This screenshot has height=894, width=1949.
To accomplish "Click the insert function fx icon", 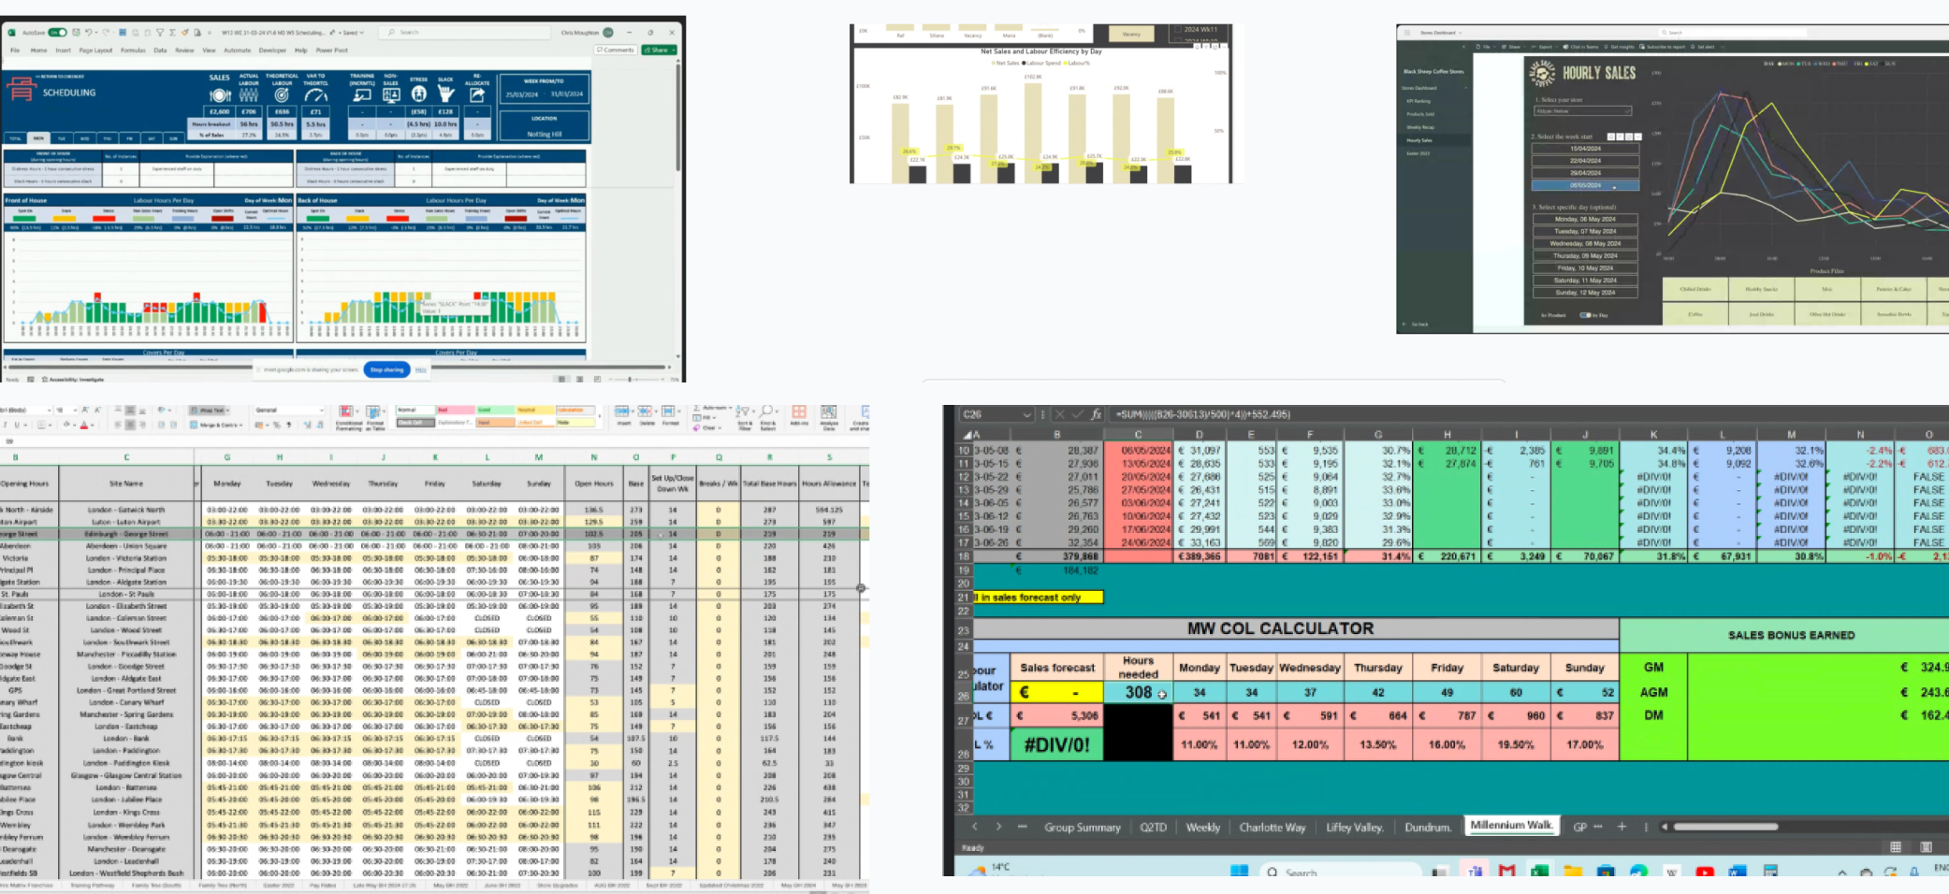I will coord(1094,414).
